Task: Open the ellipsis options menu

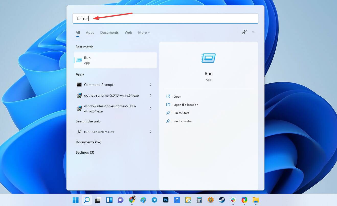Action: click(x=253, y=32)
